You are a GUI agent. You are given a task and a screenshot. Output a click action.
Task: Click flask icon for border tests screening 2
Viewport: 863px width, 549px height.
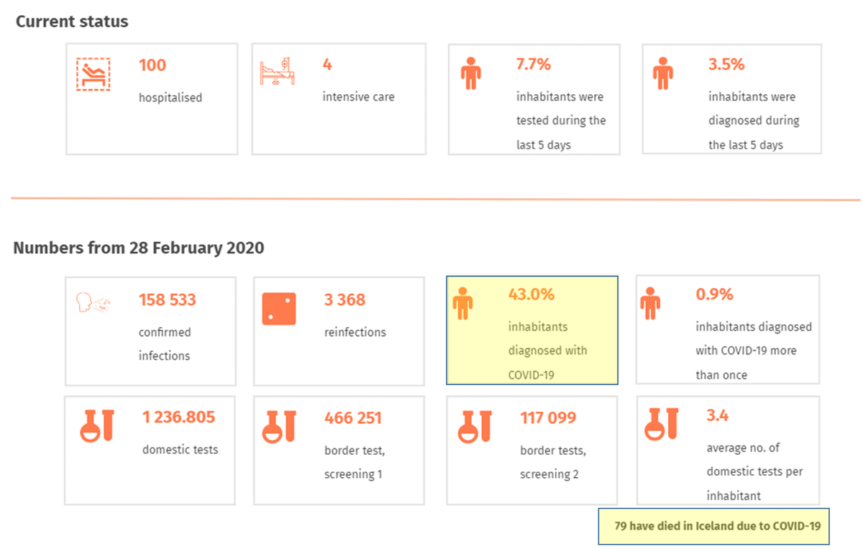tap(475, 426)
